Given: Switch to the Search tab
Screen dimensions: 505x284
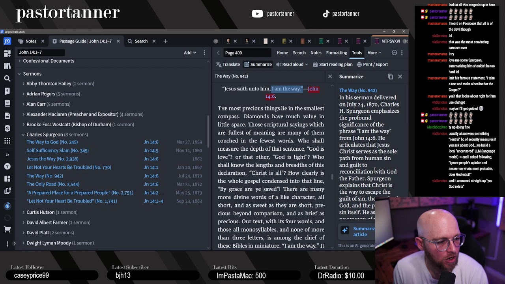Looking at the screenshot, I should coord(137,41).
